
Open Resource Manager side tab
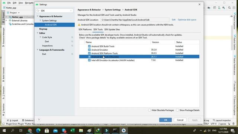[x=3, y=37]
